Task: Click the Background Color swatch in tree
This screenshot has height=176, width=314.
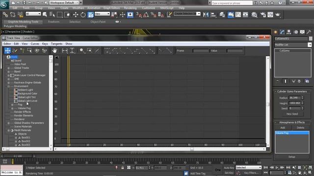Action: tap(16, 93)
